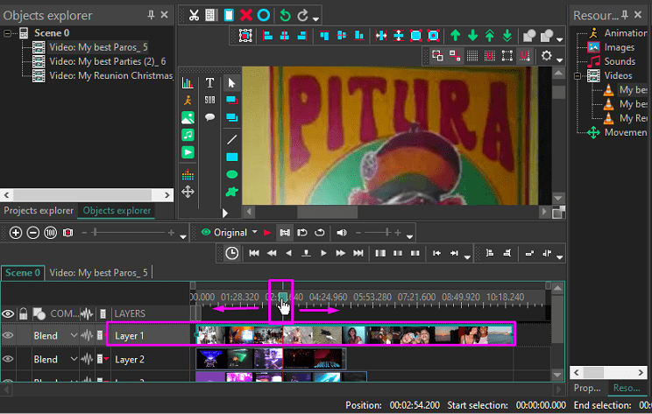652x414 pixels.
Task: Open Video: My best Paros_ 5 timeline tab
Action: click(98, 273)
